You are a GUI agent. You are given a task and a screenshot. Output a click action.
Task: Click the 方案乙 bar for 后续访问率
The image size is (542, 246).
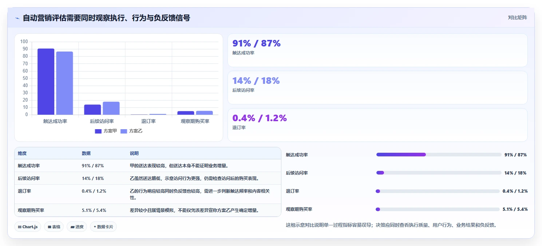coord(111,108)
